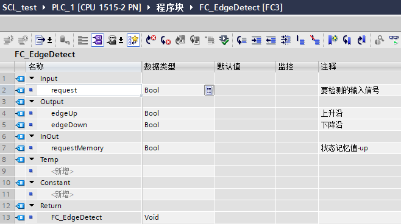The image size is (401, 224).
Task: Click the navigate backward to tag use icon
Action: click(x=194, y=40)
